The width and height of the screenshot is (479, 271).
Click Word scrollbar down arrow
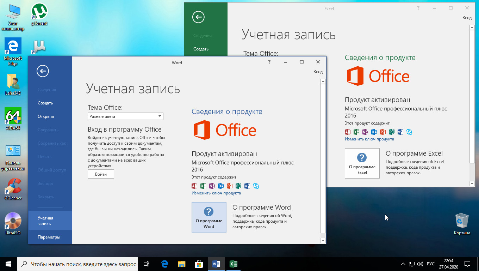point(323,240)
